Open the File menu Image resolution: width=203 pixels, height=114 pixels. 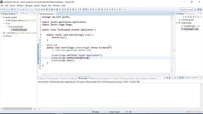point(2,6)
